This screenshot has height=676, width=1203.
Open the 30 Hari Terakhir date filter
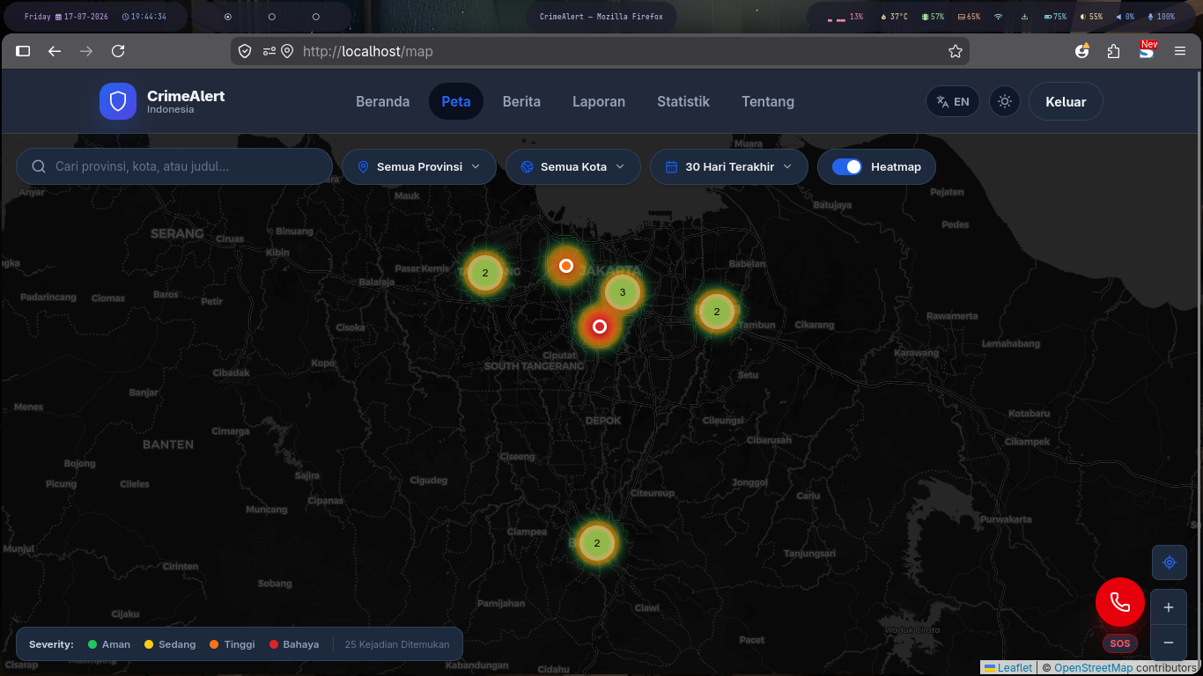(x=729, y=166)
